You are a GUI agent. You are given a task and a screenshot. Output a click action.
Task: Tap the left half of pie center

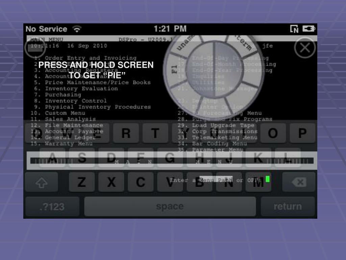click(200, 70)
